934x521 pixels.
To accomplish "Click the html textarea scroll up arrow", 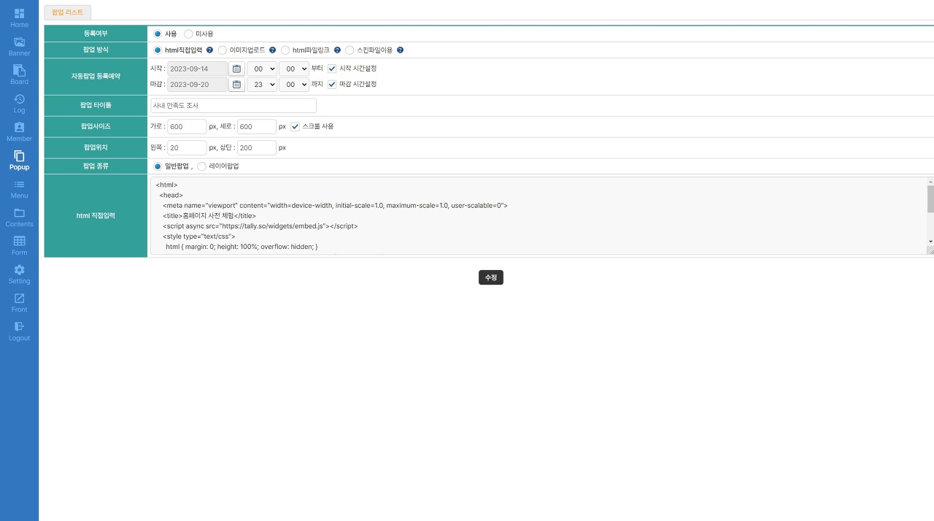I will pos(930,180).
